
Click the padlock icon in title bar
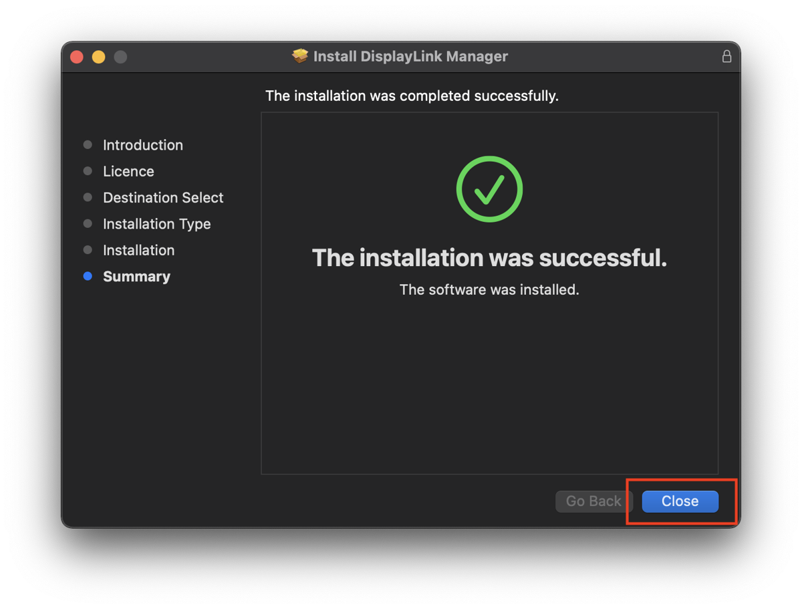(726, 57)
